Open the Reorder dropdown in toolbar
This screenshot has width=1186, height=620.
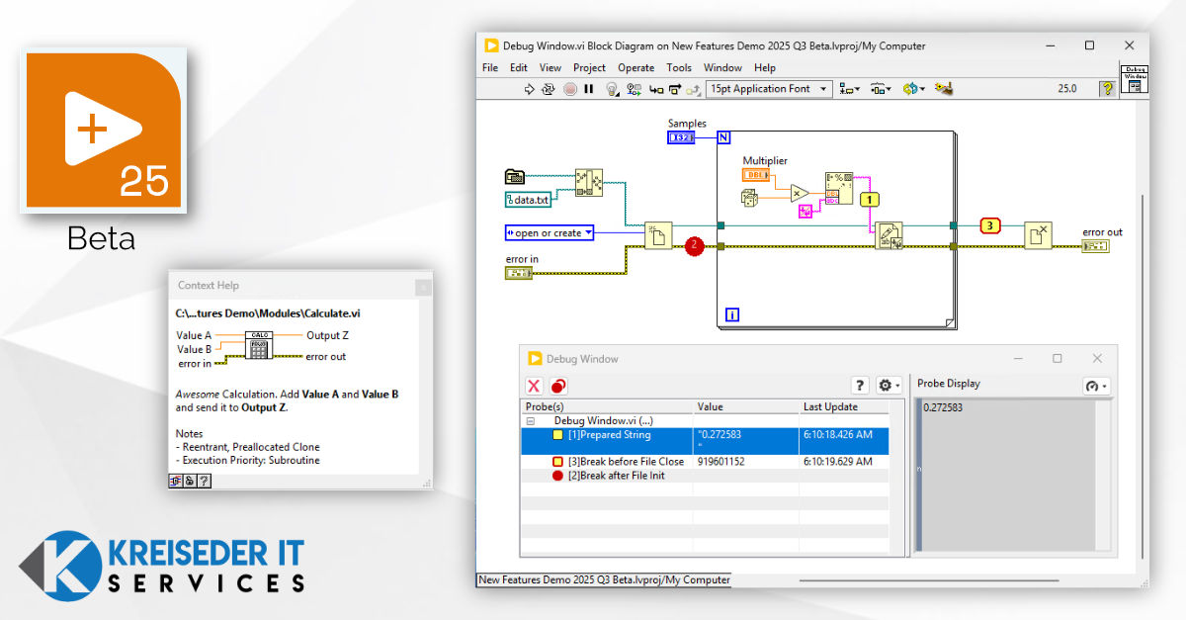(913, 89)
